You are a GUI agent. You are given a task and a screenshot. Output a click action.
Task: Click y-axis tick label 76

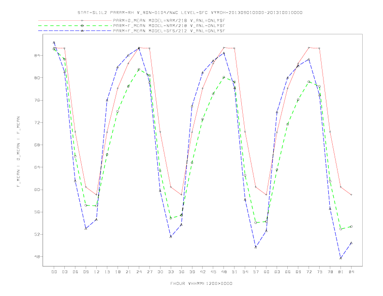(37, 100)
